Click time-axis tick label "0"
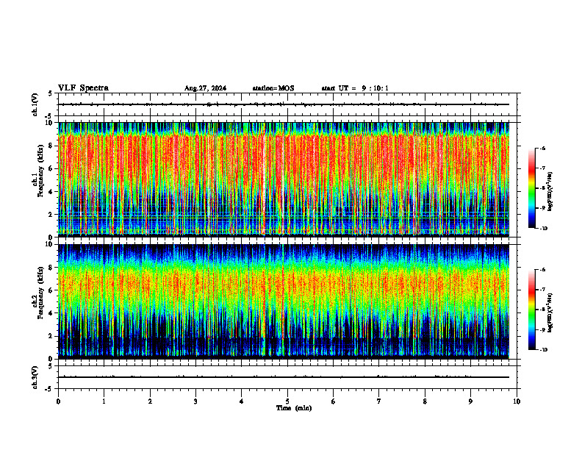 [x=58, y=401]
